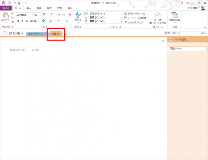This screenshot has width=208, height=160.
Task: Select the Format Painter brush
Action: (12, 22)
